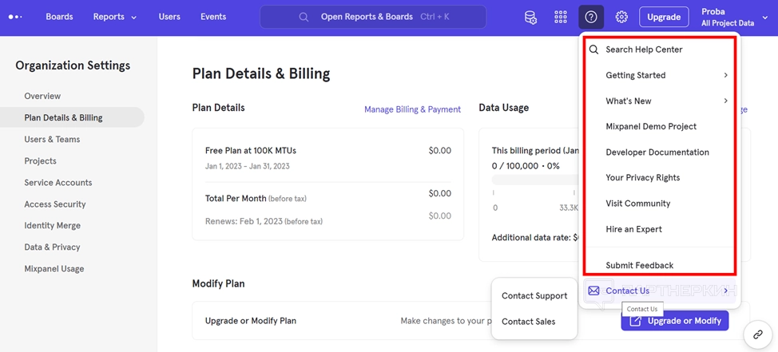The height and width of the screenshot is (352, 778).
Task: Click the help question mark icon
Action: (591, 17)
